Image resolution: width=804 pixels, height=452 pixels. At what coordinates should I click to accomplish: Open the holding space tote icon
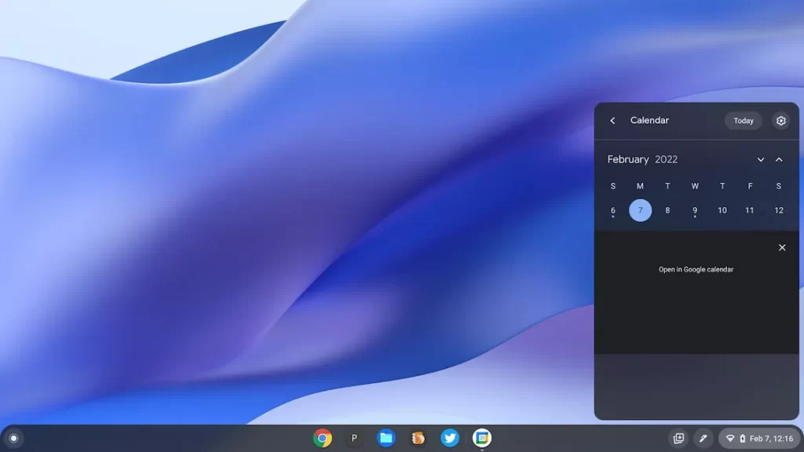[678, 438]
